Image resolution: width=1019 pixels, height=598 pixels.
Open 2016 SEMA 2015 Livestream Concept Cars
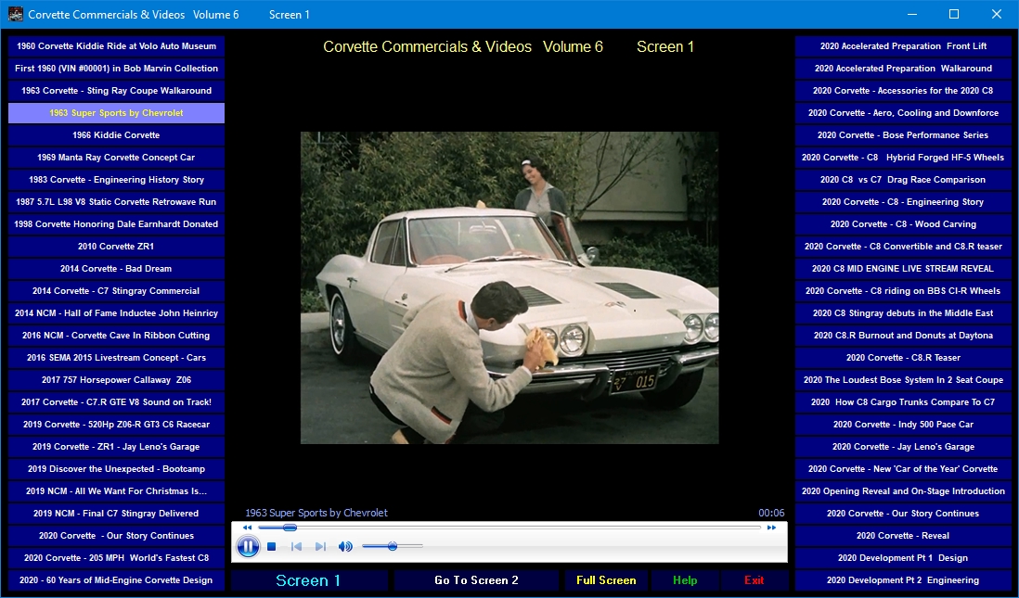(116, 358)
